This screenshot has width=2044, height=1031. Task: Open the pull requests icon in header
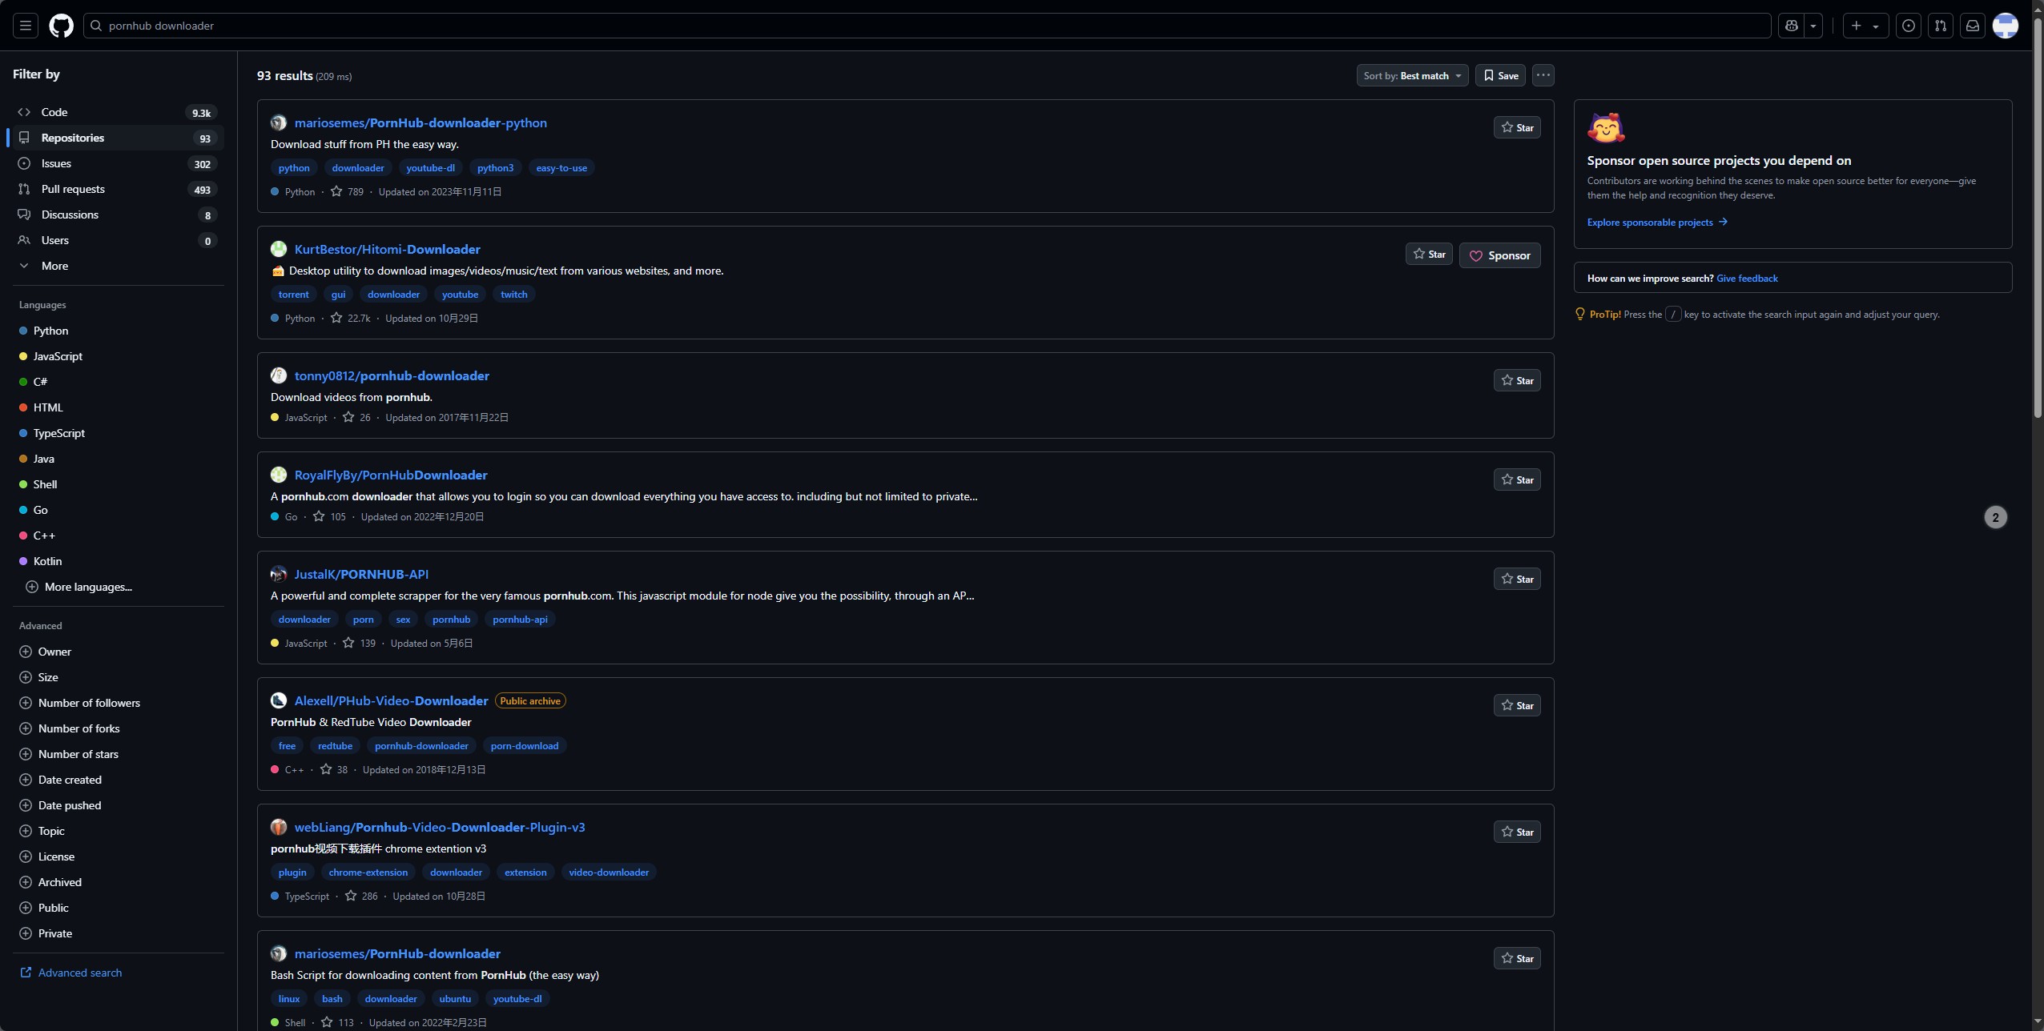(x=1941, y=26)
